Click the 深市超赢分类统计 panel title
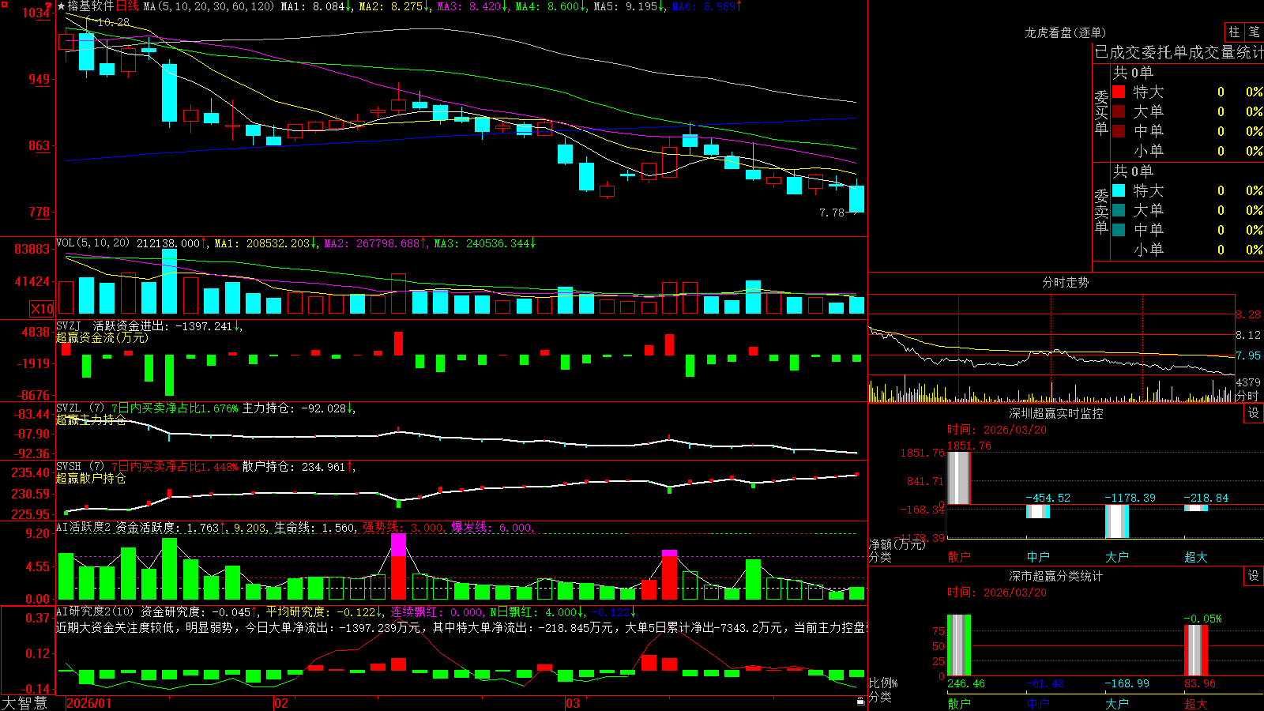 (1056, 576)
